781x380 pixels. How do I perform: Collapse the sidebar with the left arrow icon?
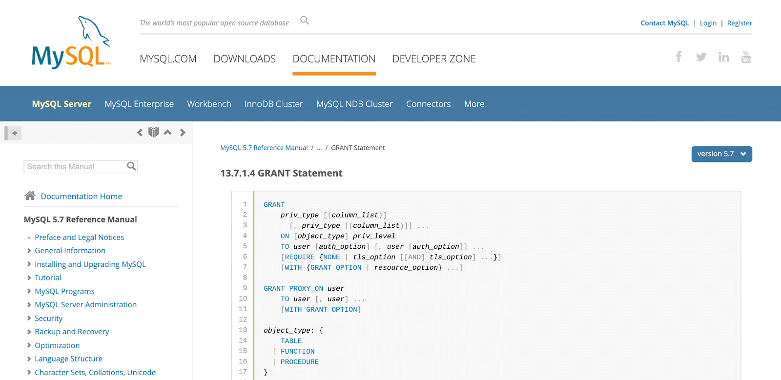[14, 133]
